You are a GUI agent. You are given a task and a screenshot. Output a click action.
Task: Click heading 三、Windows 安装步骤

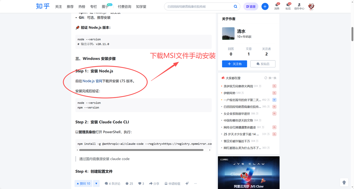95,59
